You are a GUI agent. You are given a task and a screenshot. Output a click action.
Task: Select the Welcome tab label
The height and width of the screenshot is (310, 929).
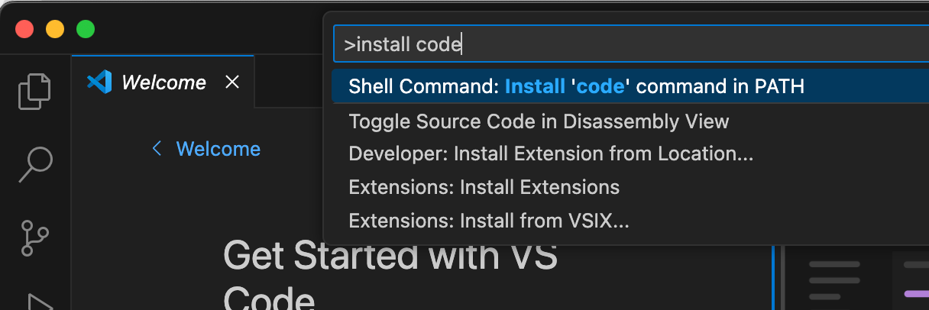[x=163, y=82]
